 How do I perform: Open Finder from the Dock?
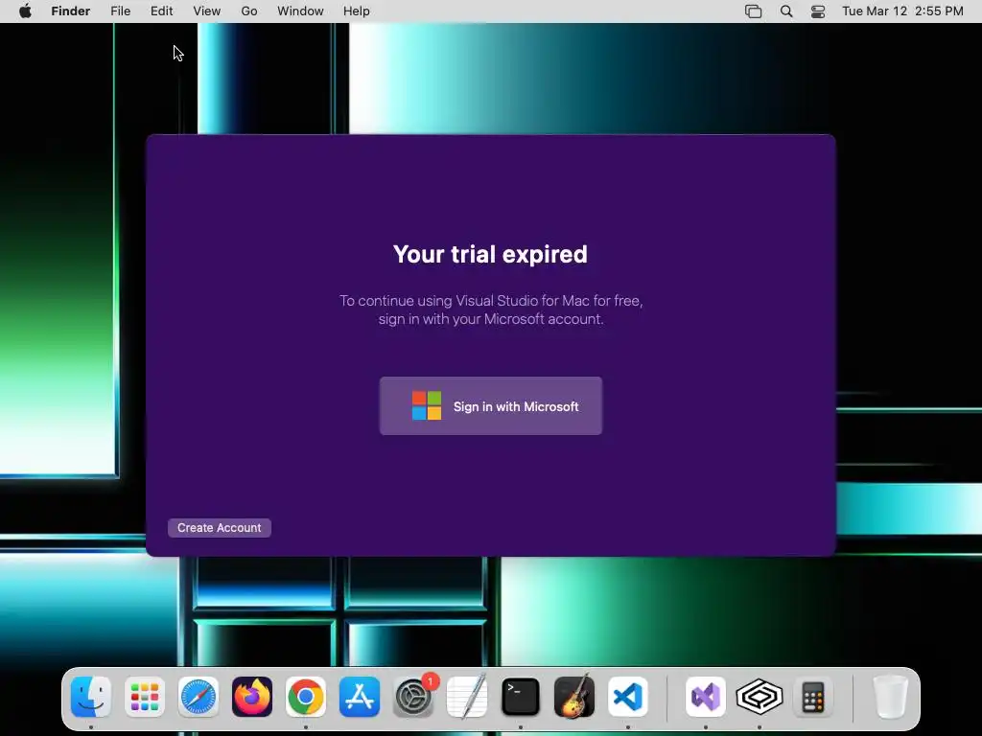tap(91, 697)
